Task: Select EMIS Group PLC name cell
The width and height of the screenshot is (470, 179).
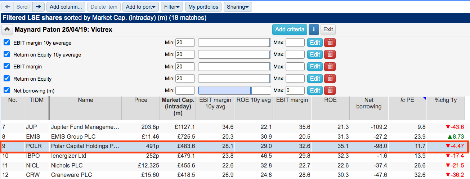Action: [x=73, y=137]
